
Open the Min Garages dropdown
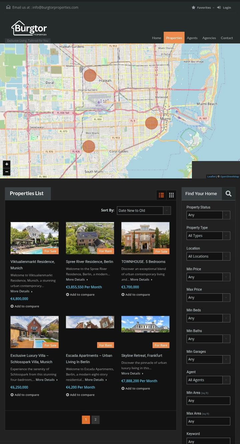coord(208,359)
